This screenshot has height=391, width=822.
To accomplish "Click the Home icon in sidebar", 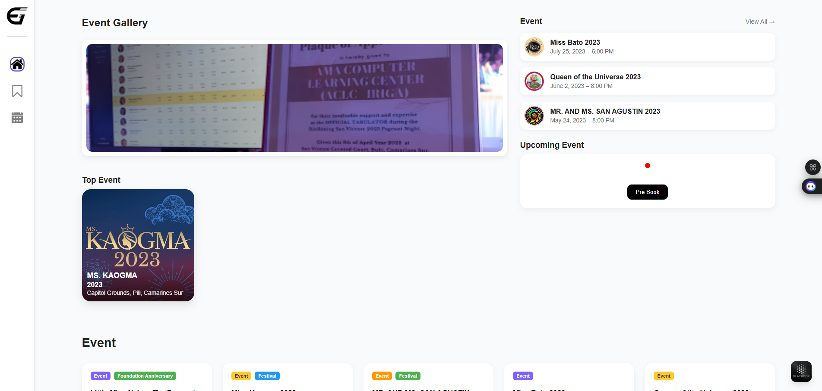I will pos(17,64).
